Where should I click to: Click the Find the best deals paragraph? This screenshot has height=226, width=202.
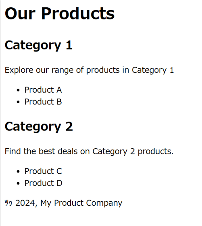point(89,151)
